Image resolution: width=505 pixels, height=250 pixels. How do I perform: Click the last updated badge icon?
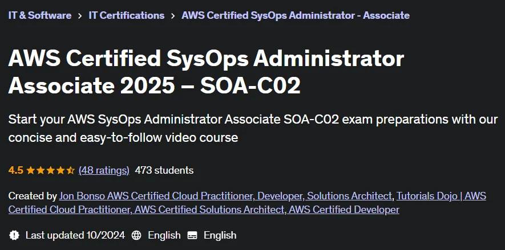coord(14,235)
